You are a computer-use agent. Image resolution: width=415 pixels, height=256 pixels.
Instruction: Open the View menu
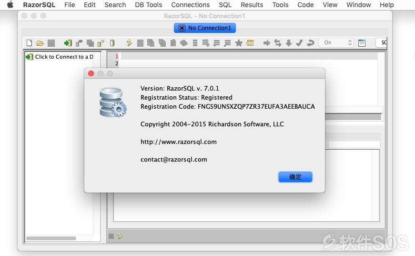(x=330, y=5)
